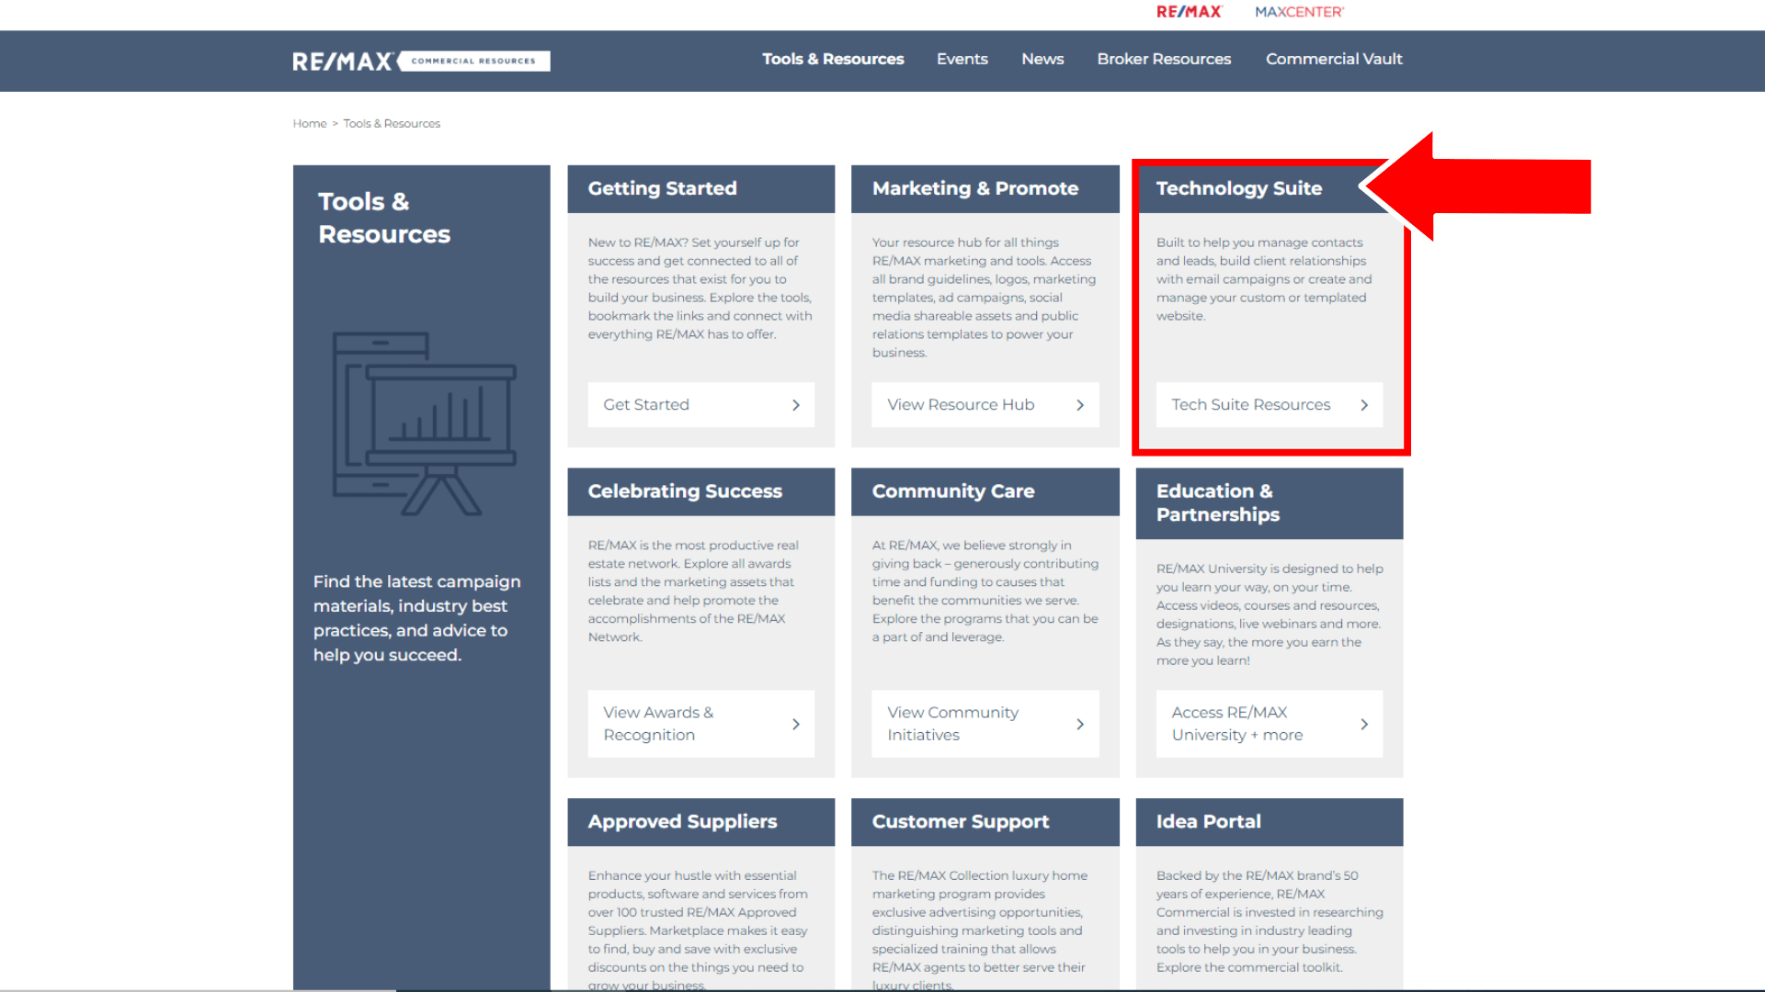Open Tech Suite Resources
Screen dimensions: 1765x992
click(1270, 404)
